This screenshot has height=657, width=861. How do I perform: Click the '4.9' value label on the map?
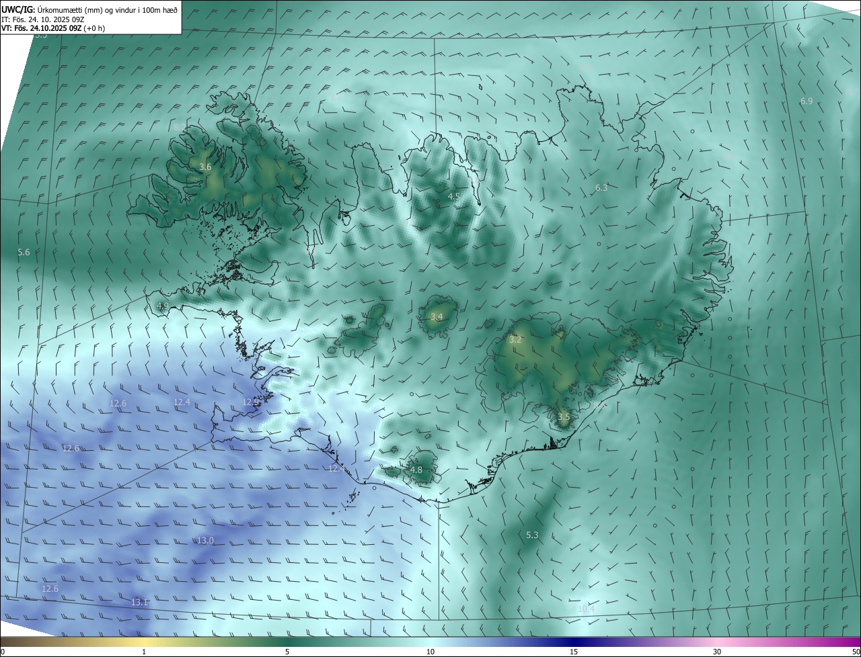tap(162, 306)
